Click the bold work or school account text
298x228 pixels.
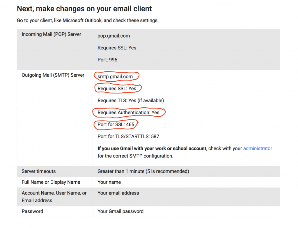[x=152, y=148]
